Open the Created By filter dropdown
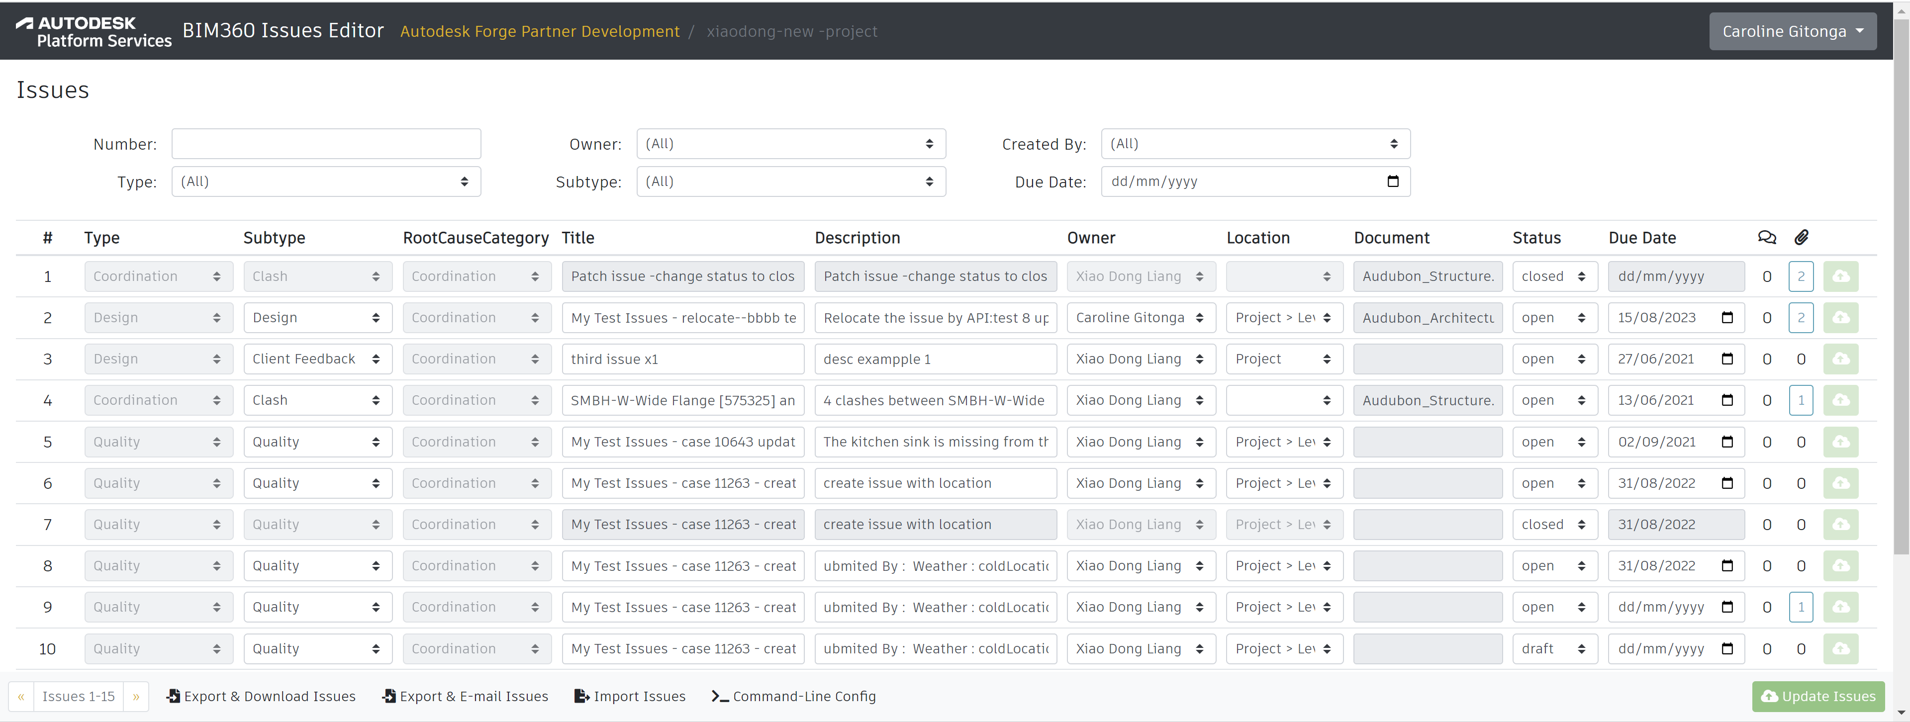This screenshot has height=722, width=1910. tap(1255, 144)
